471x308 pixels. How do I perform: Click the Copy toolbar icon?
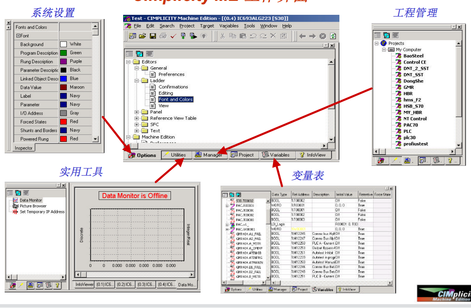[x=233, y=36]
